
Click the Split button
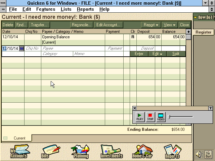coord(176,54)
